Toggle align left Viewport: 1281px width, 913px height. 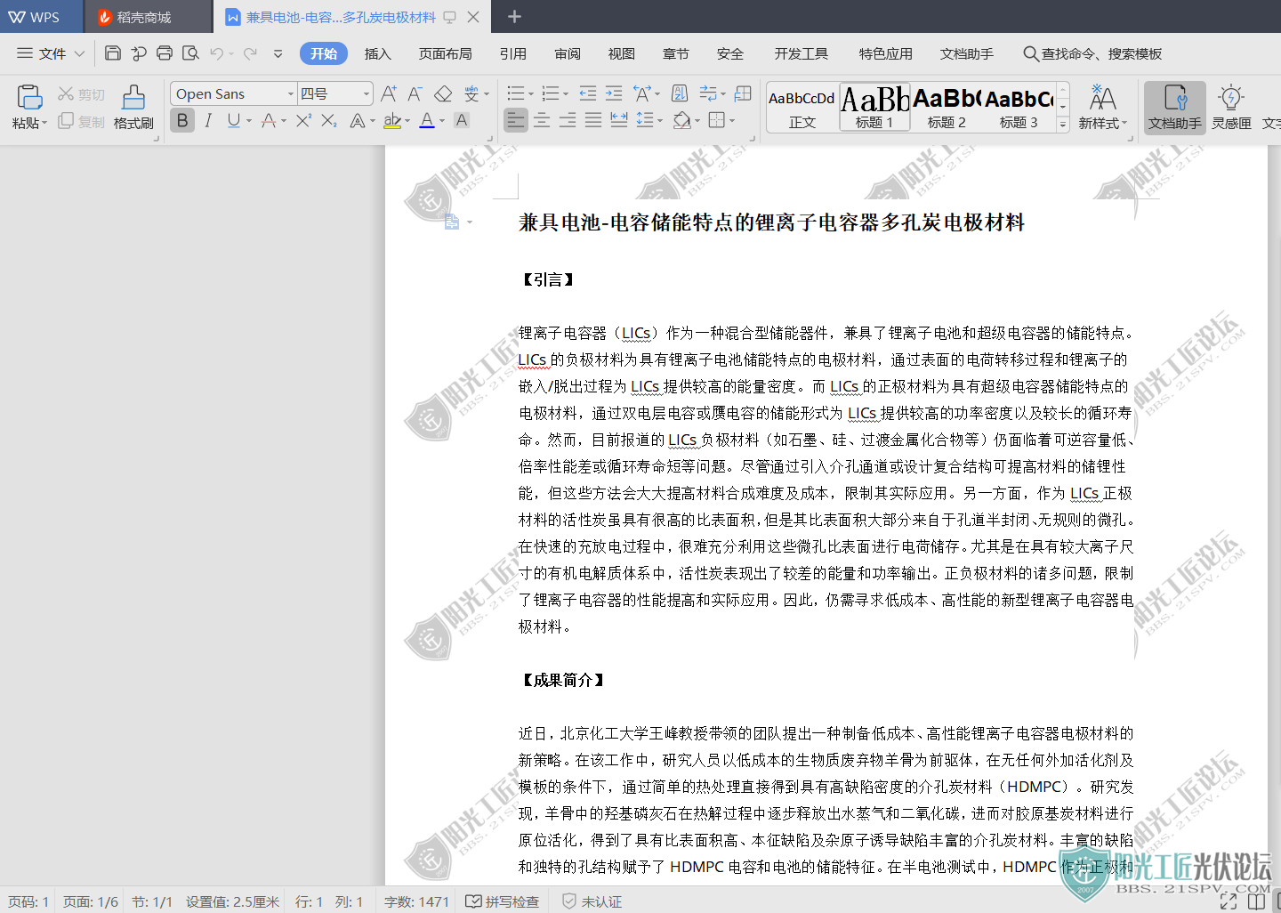point(516,120)
